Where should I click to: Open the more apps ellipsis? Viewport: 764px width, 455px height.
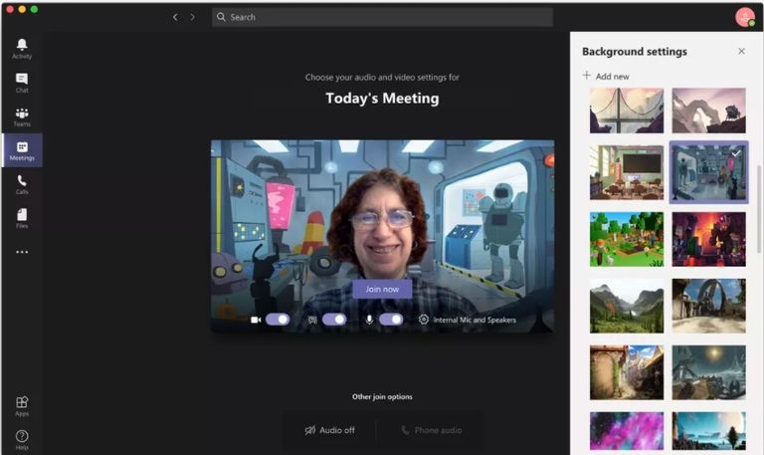pos(22,252)
